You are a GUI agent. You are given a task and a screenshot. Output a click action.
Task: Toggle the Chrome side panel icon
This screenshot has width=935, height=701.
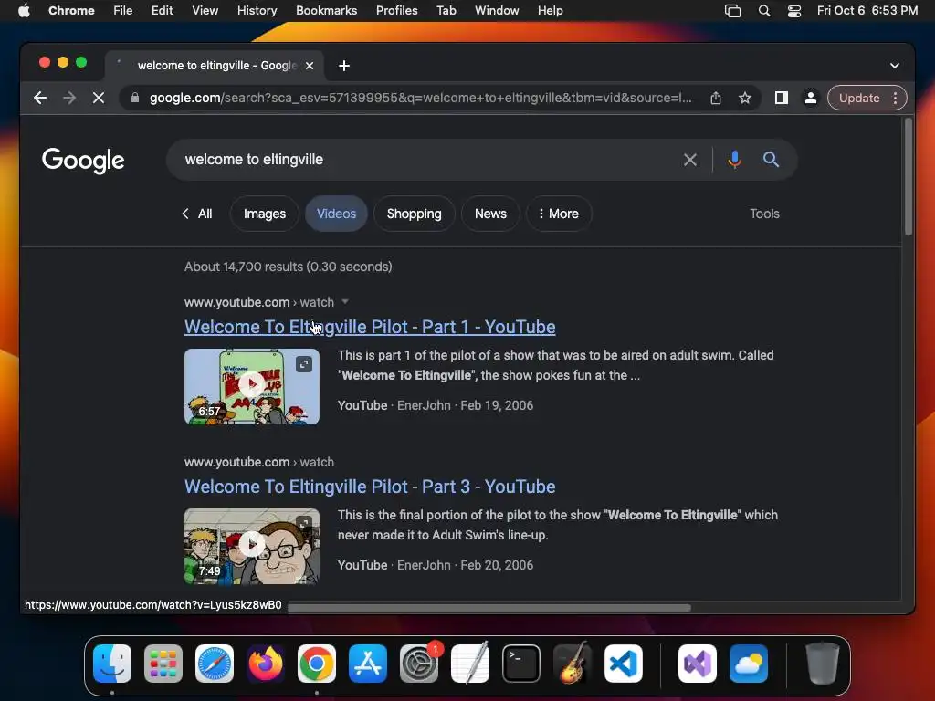(782, 98)
